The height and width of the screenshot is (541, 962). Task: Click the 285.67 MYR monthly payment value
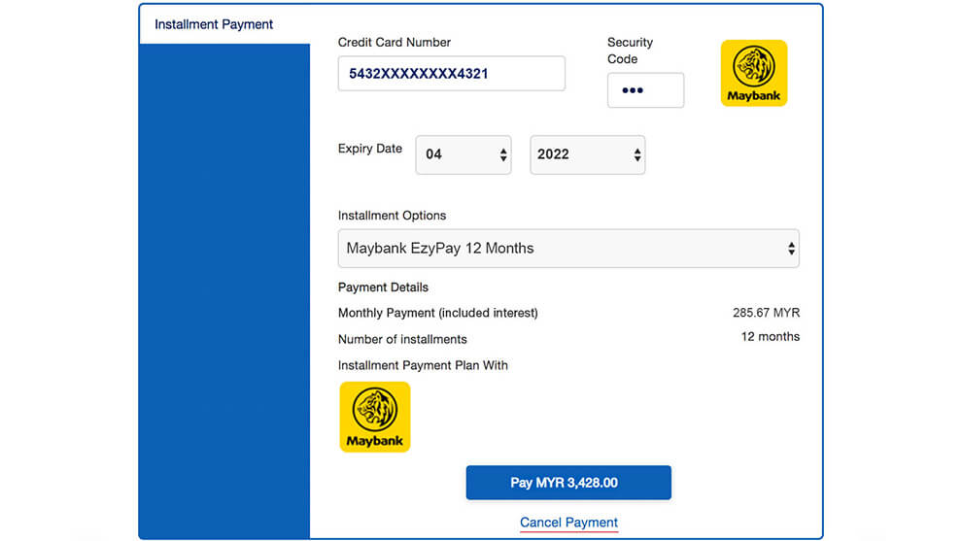[x=767, y=313]
